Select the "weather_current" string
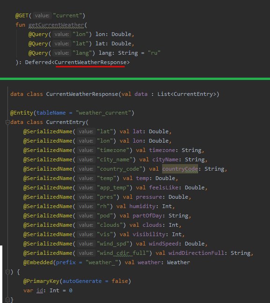 [x=103, y=113]
